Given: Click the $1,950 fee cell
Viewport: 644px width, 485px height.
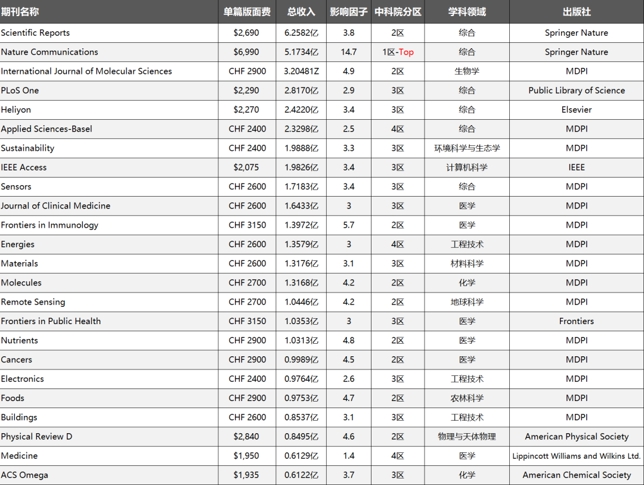Looking at the screenshot, I should pyautogui.click(x=246, y=456).
